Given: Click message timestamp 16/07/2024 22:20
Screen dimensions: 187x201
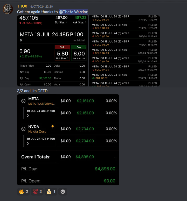Looking at the screenshot, I should 41,7.
